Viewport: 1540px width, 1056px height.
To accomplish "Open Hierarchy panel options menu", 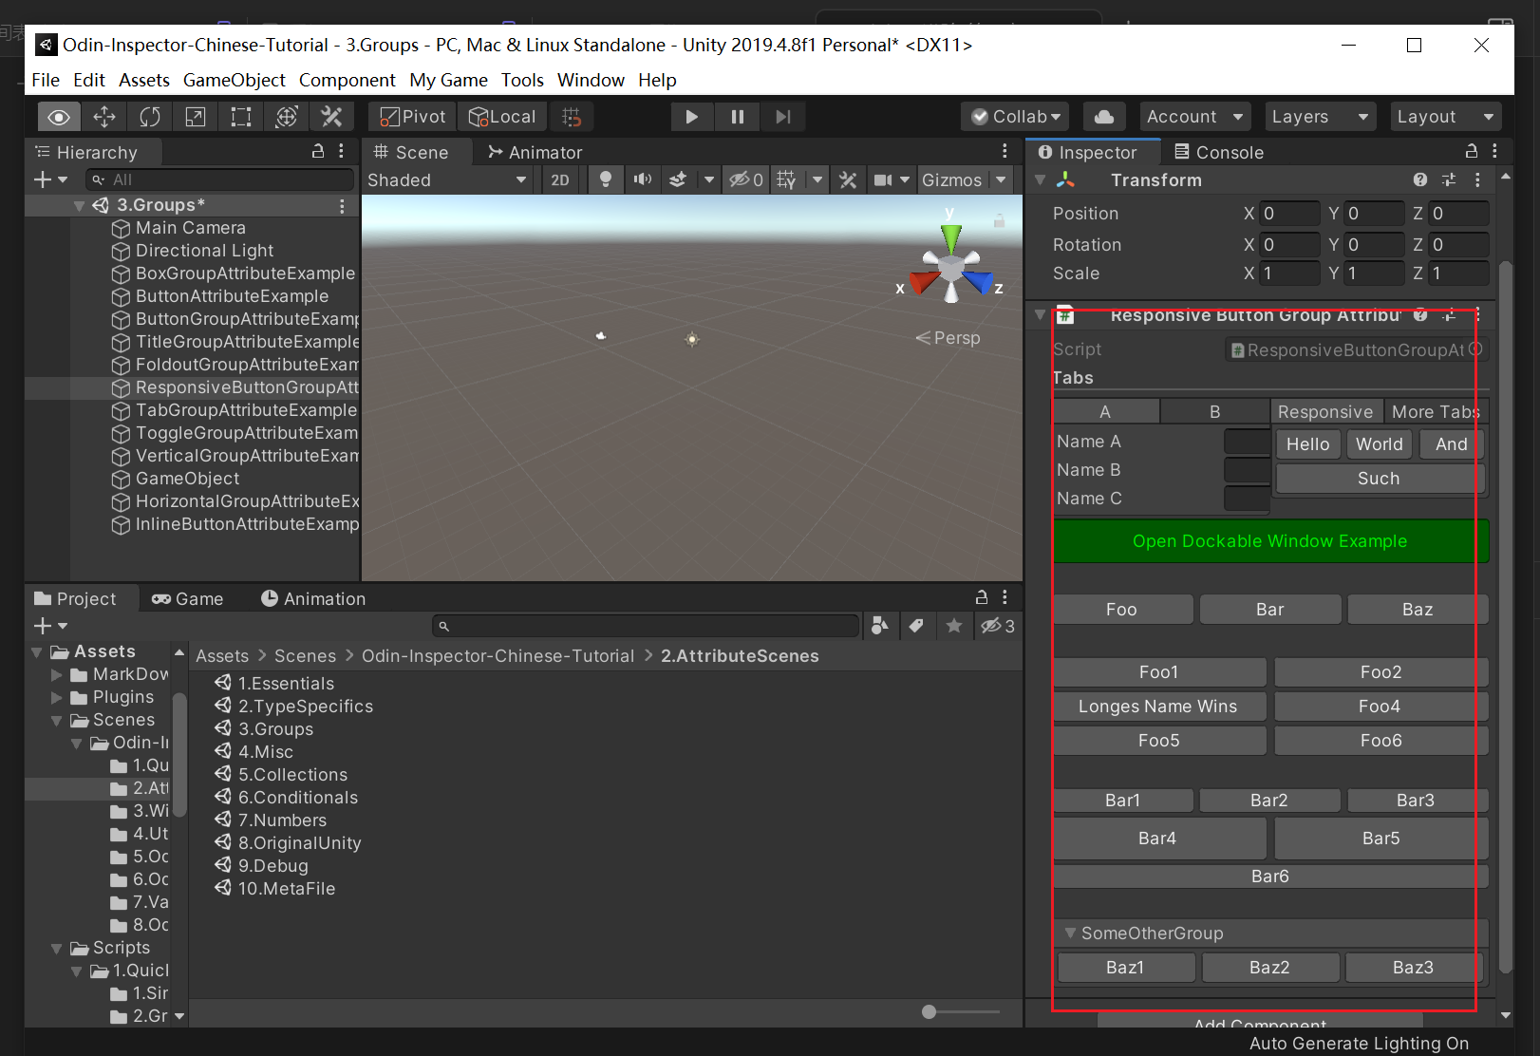I will pos(341,151).
